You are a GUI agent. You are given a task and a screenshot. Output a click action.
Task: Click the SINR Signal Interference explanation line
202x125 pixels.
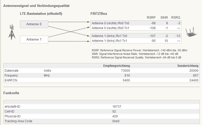point(135,54)
